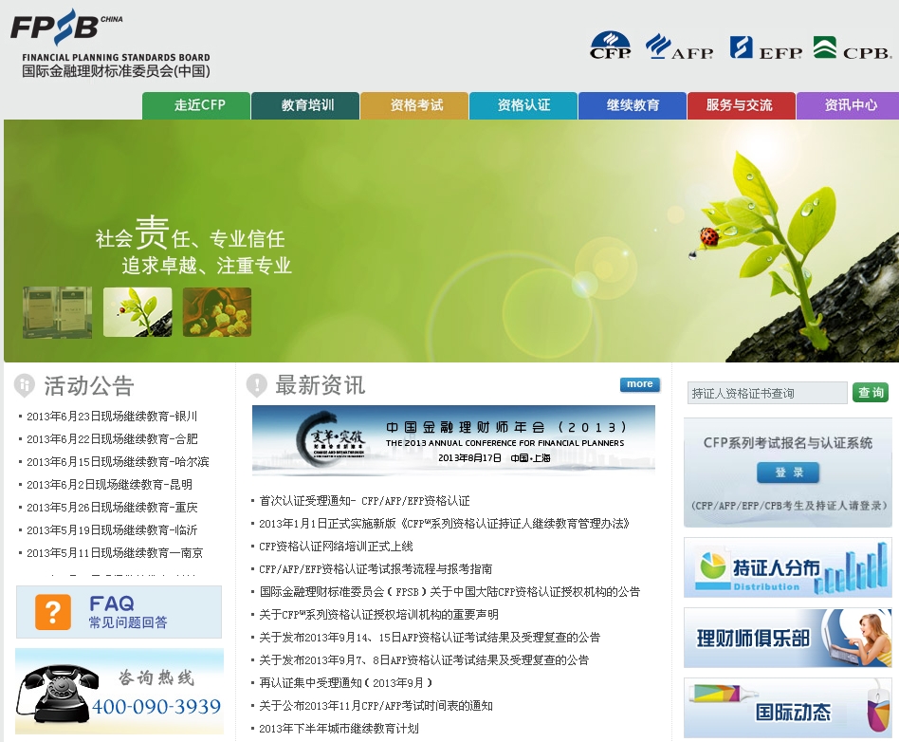The image size is (899, 742).
Task: Click the more button for 最新资讯
Action: (x=640, y=384)
